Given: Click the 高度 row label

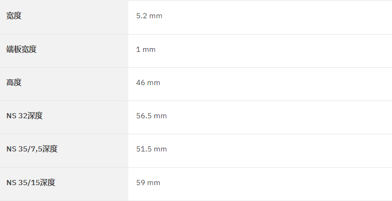Looking at the screenshot, I should [x=14, y=83].
